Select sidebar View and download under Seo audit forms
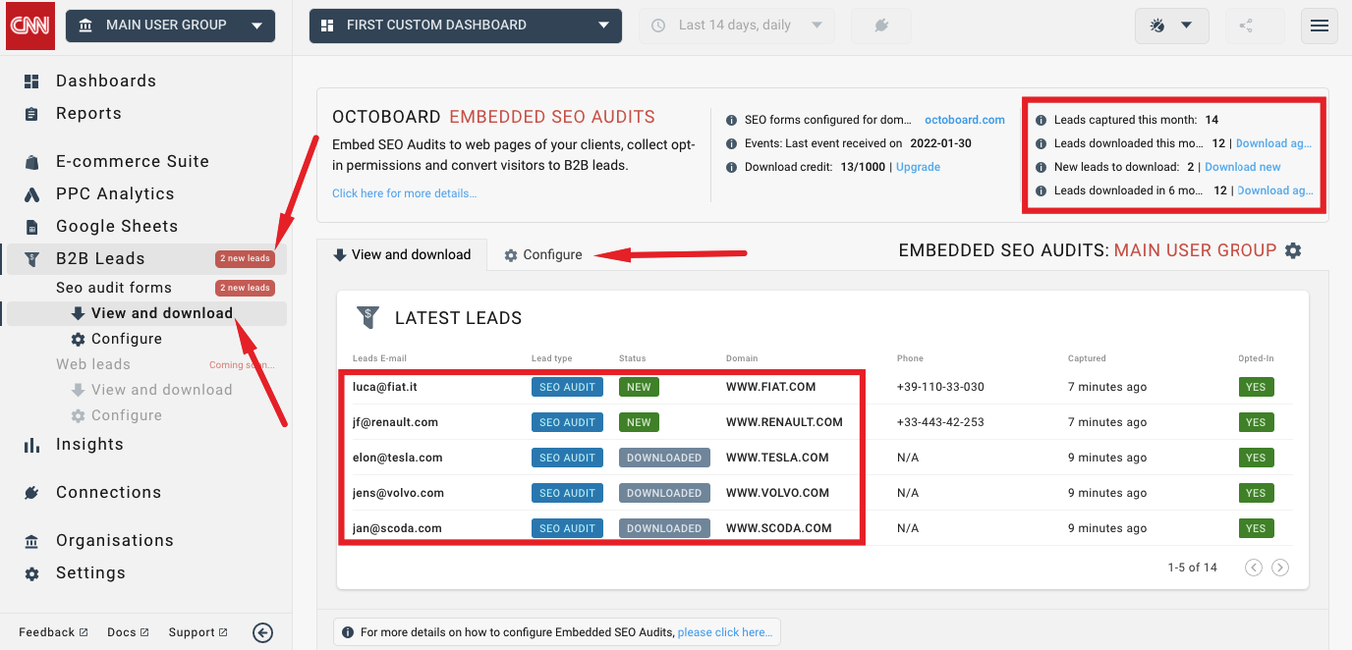Viewport: 1352px width, 650px height. click(x=152, y=313)
